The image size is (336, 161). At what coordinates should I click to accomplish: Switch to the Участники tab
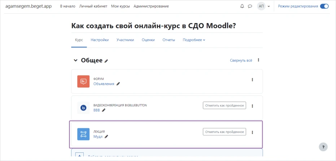coord(125,40)
